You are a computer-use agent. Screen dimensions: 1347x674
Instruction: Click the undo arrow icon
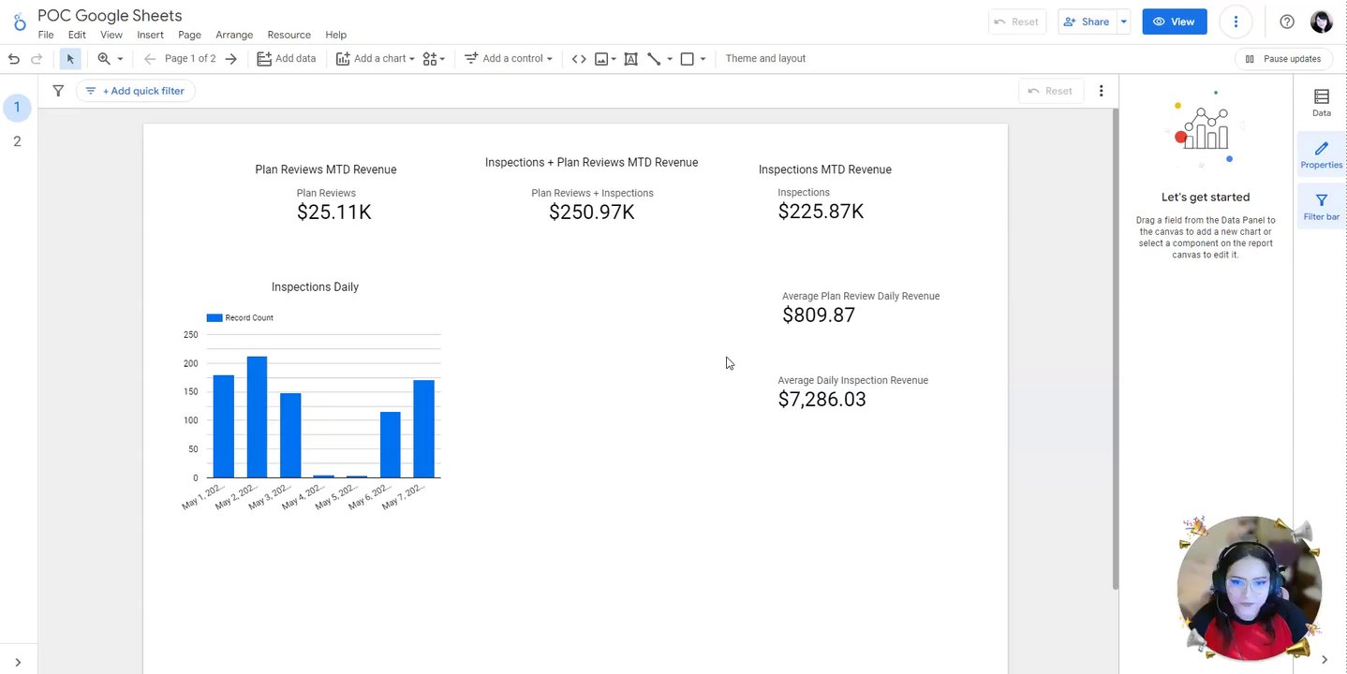[13, 59]
